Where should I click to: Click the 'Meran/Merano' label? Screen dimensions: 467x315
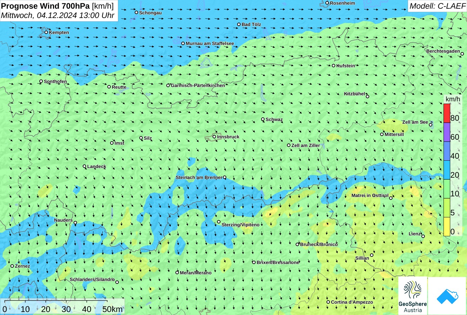[196, 273]
